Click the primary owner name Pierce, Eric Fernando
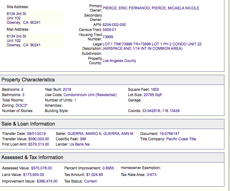This screenshot has width=230, height=191. point(126,8)
